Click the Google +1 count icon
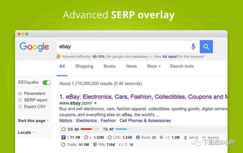The height and width of the screenshot is (153, 243). pyautogui.click(x=162, y=137)
